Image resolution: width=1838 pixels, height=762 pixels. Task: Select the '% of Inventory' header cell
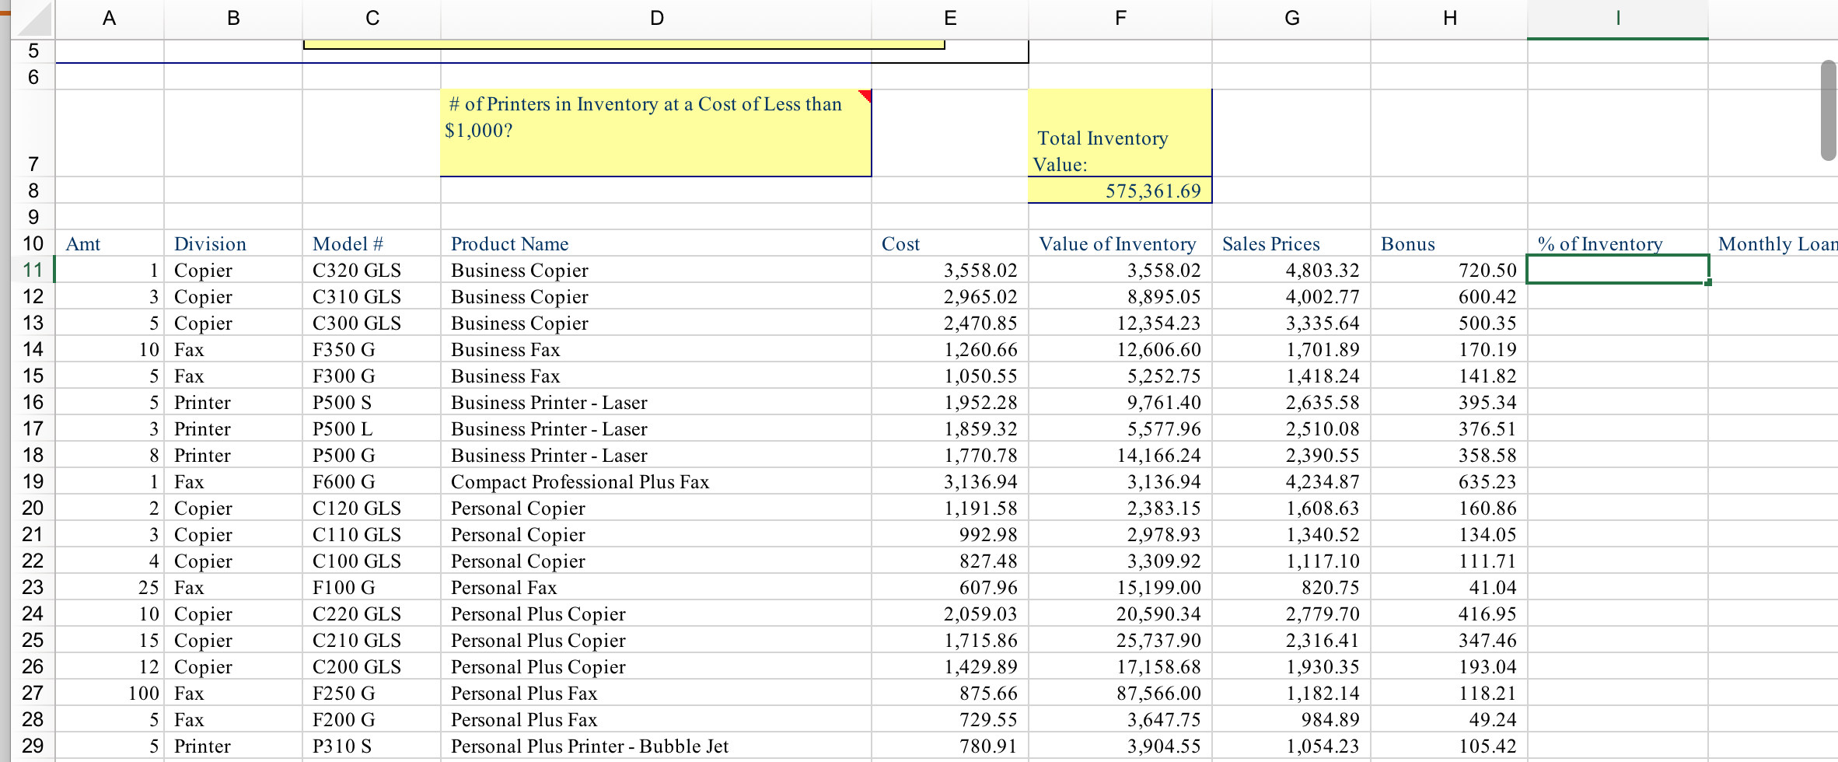[x=1602, y=243]
